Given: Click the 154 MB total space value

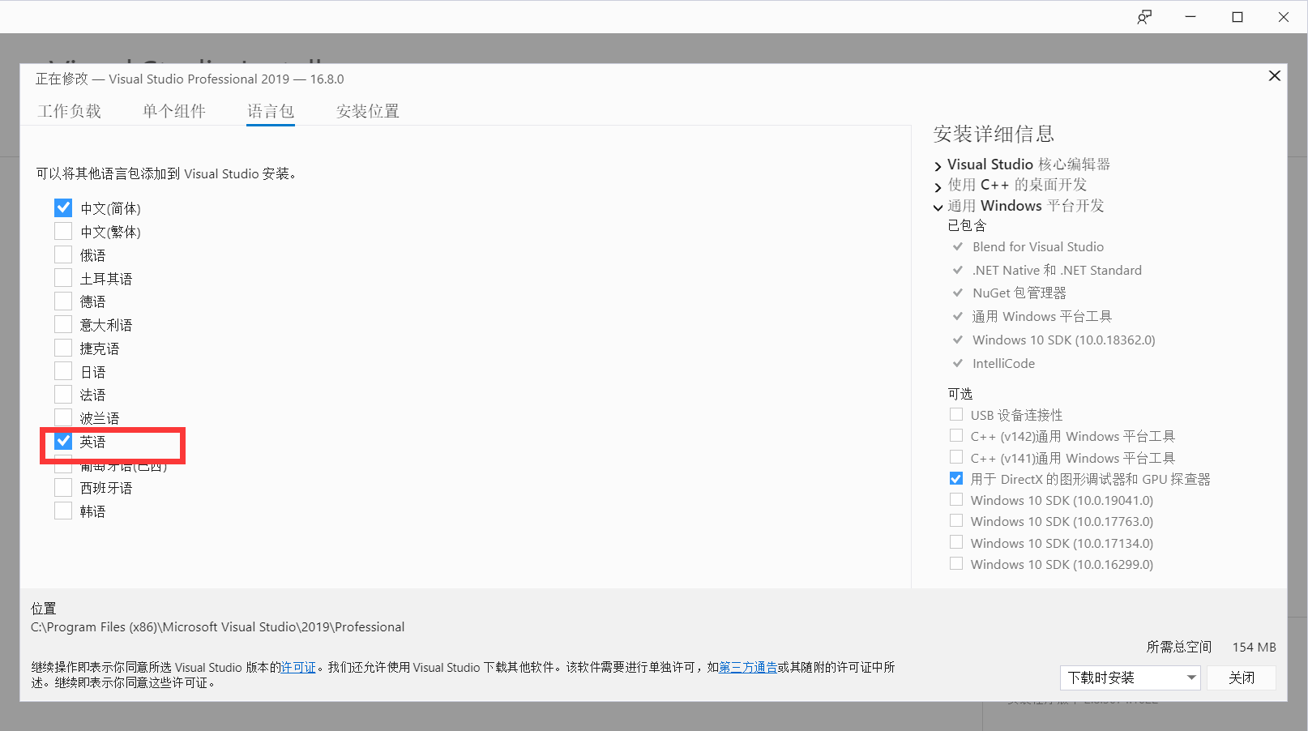Looking at the screenshot, I should (1254, 647).
